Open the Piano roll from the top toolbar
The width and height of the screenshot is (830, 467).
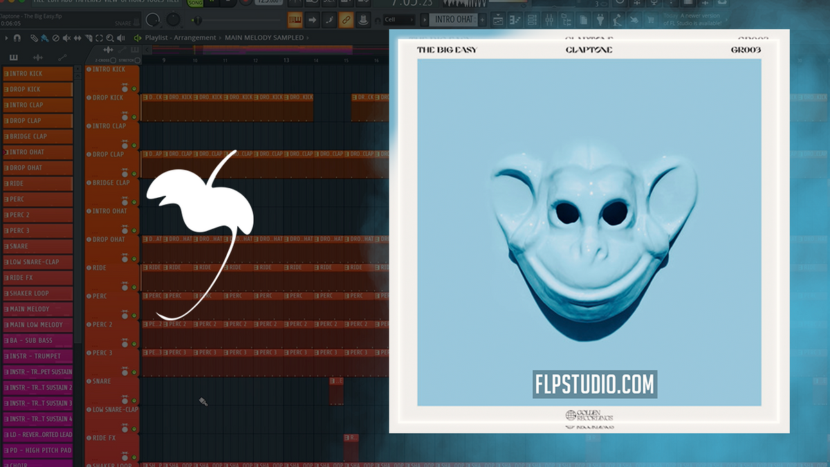(x=515, y=19)
